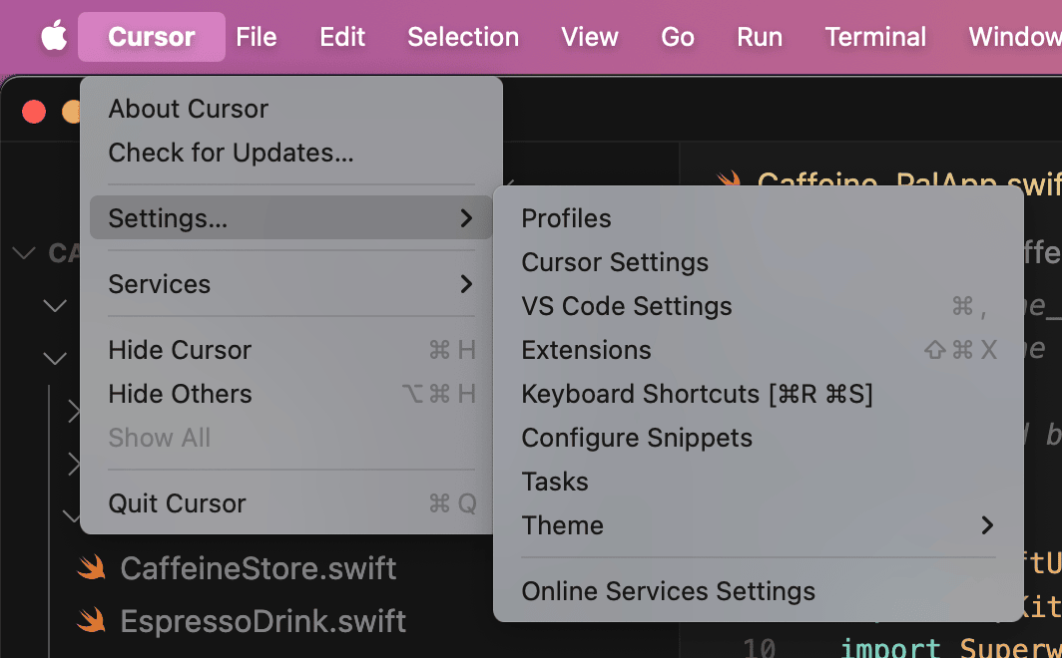
Task: Select Cursor Settings from the submenu
Action: 615,262
